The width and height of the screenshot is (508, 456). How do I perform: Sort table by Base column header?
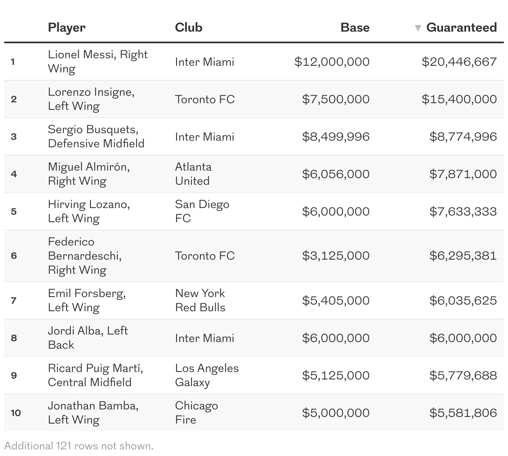355,27
